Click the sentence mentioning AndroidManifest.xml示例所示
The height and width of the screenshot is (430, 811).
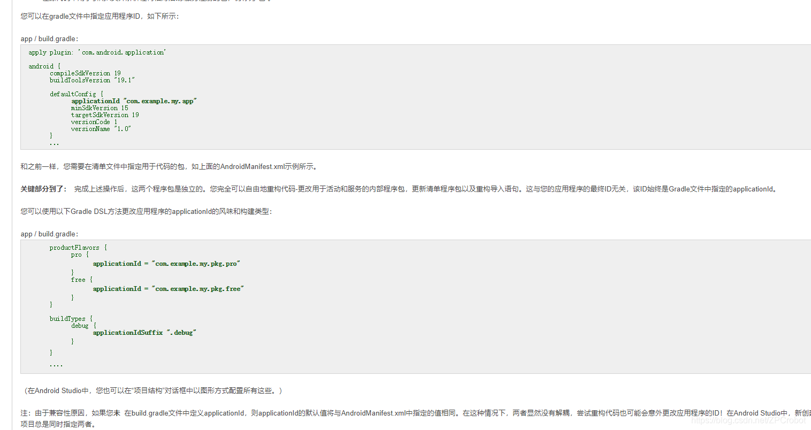point(170,166)
